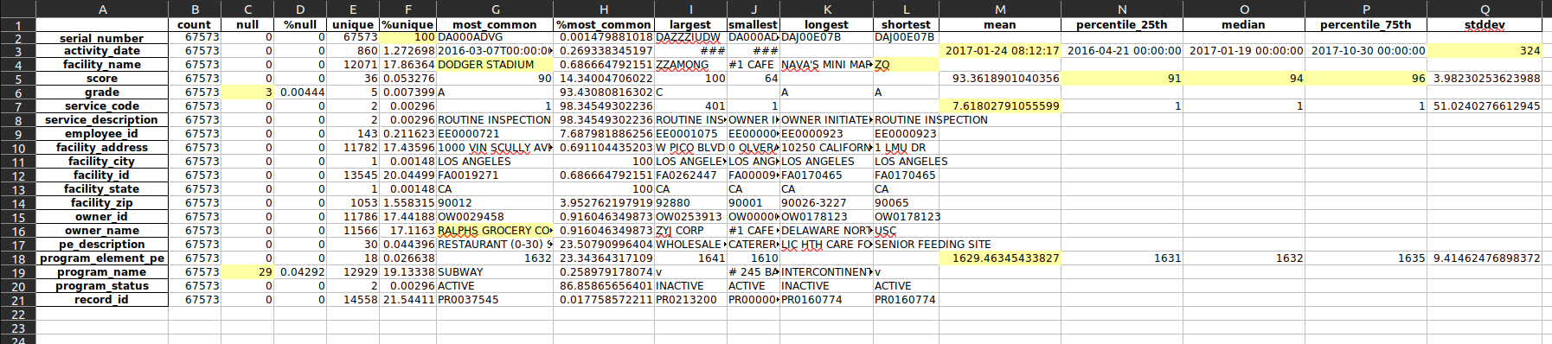Select the 'program_element_pe' cell
Image resolution: width=1552 pixels, height=344 pixels.
(102, 258)
